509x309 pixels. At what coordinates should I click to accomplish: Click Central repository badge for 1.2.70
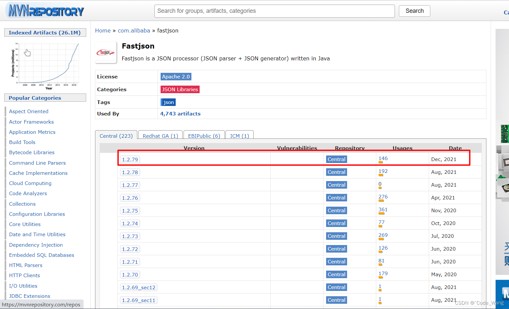click(x=336, y=274)
